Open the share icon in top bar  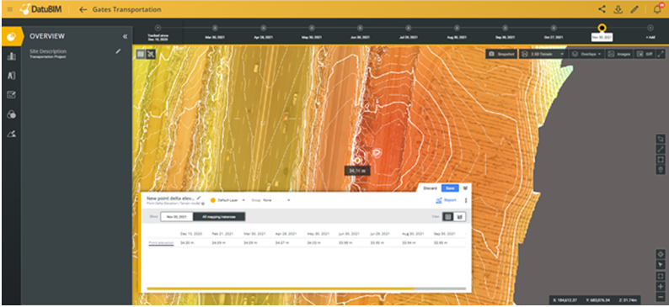coord(602,9)
